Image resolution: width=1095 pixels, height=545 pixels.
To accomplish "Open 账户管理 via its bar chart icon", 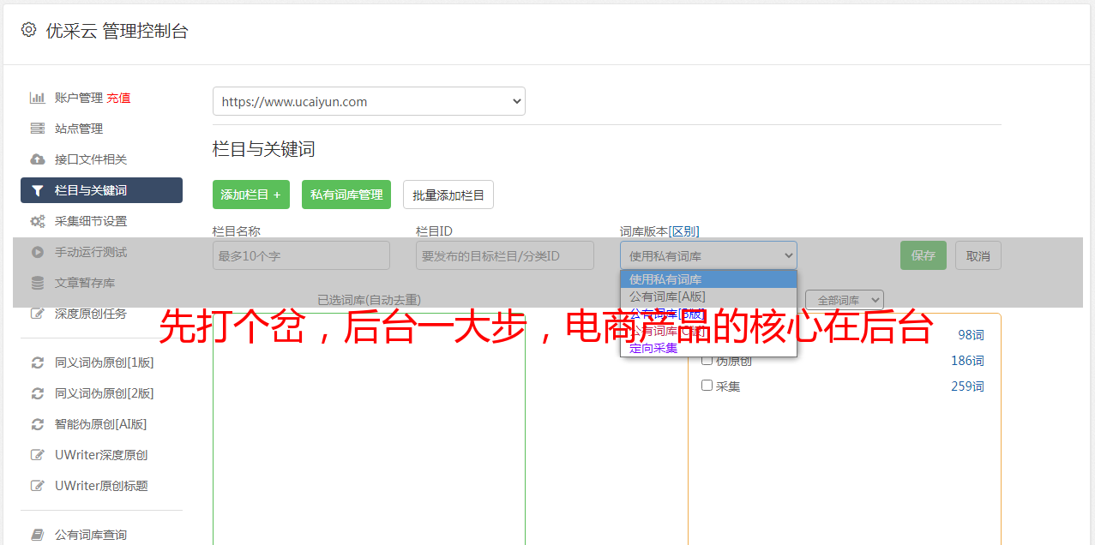I will 38,98.
